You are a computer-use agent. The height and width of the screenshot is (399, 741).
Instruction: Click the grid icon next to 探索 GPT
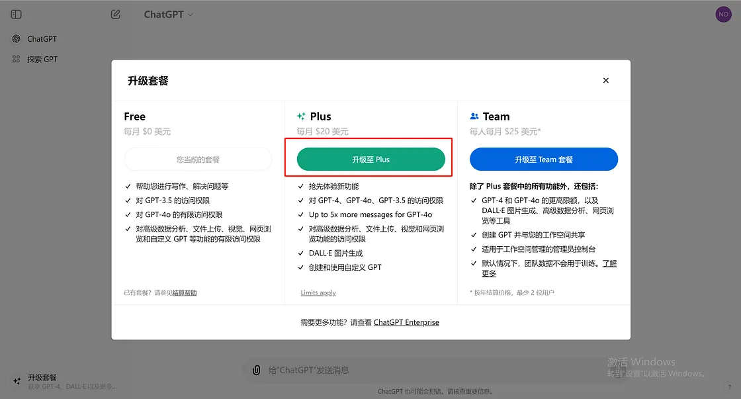[x=15, y=58]
